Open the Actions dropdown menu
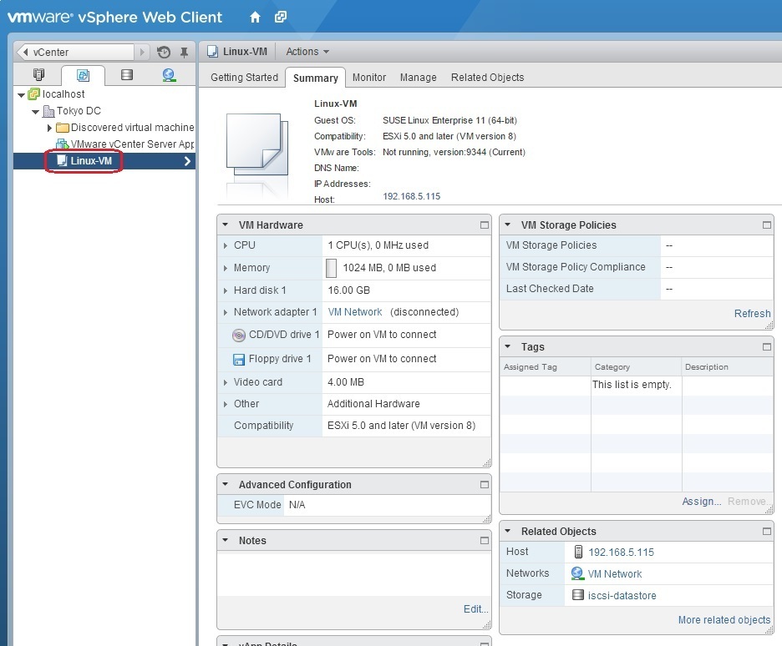Viewport: 782px width, 646px height. pyautogui.click(x=307, y=52)
